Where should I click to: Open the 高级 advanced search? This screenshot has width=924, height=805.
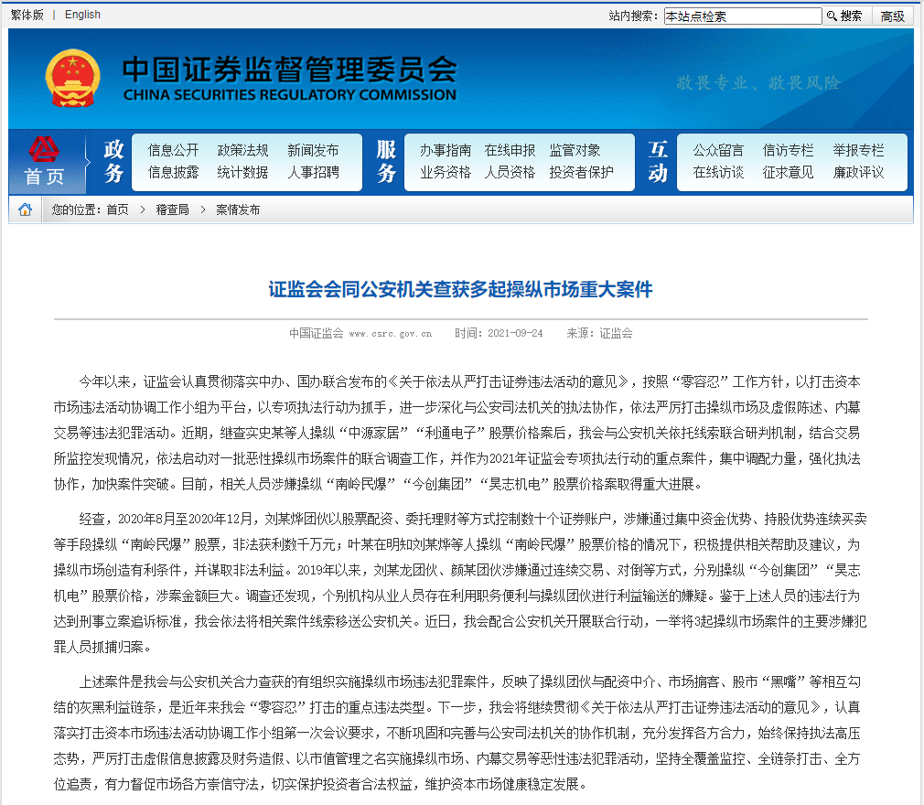892,16
